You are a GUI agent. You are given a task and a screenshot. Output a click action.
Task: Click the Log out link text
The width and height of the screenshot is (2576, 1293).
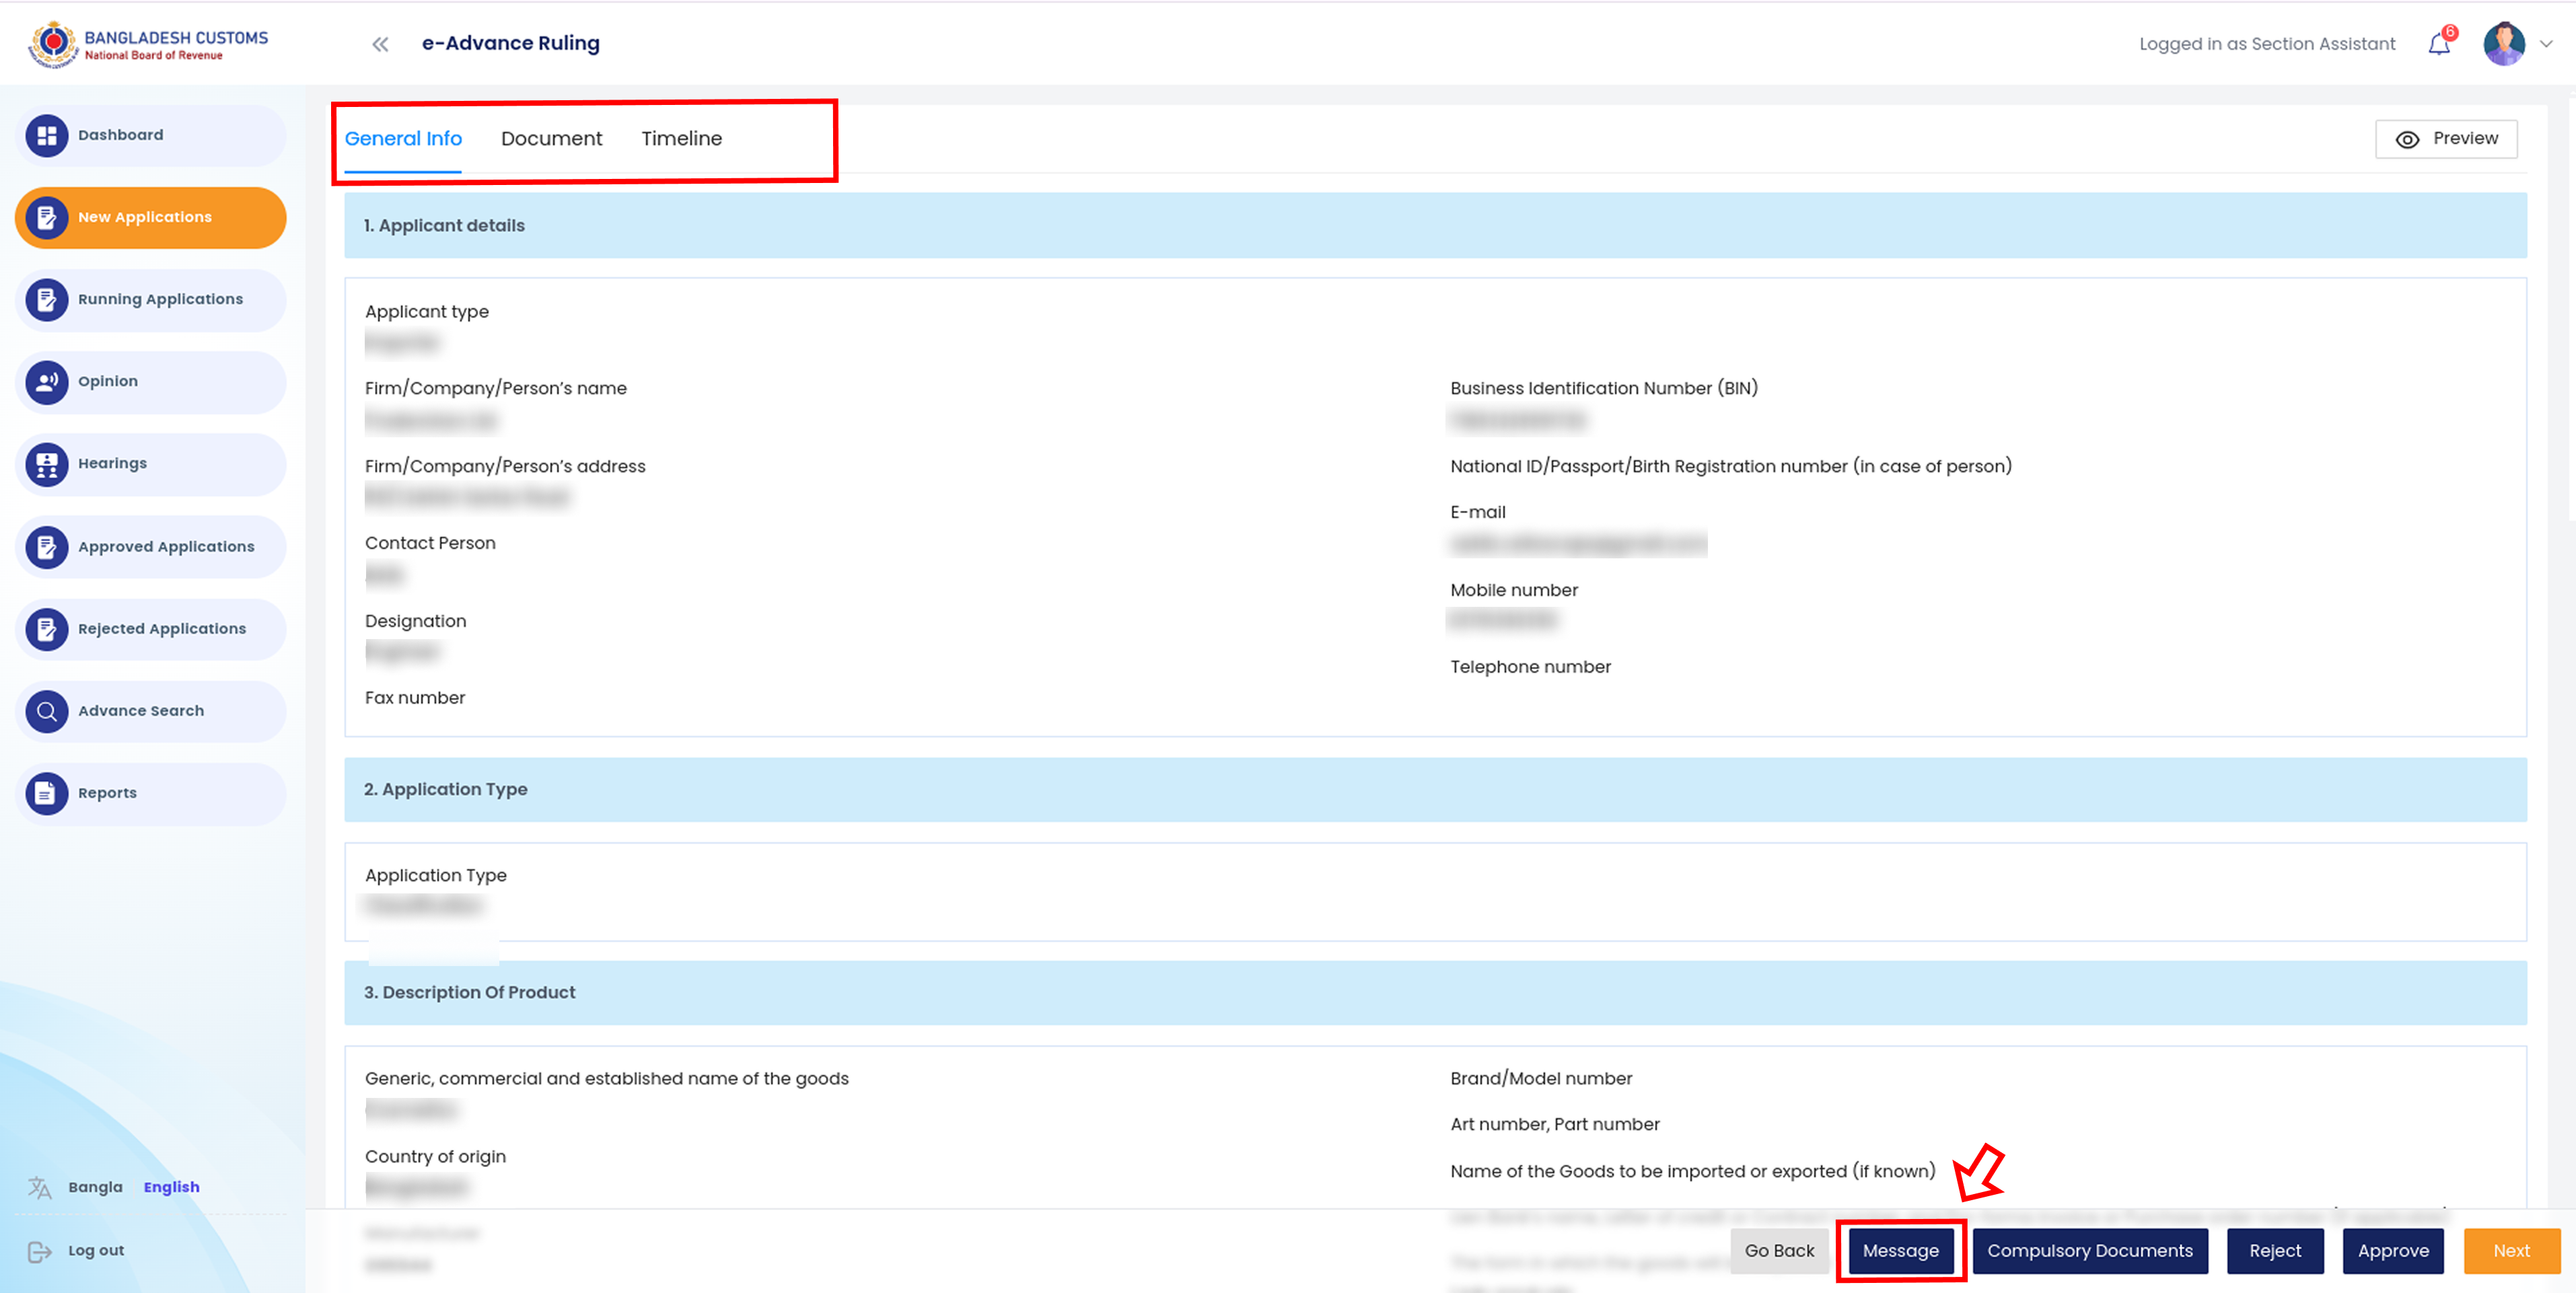click(x=96, y=1250)
